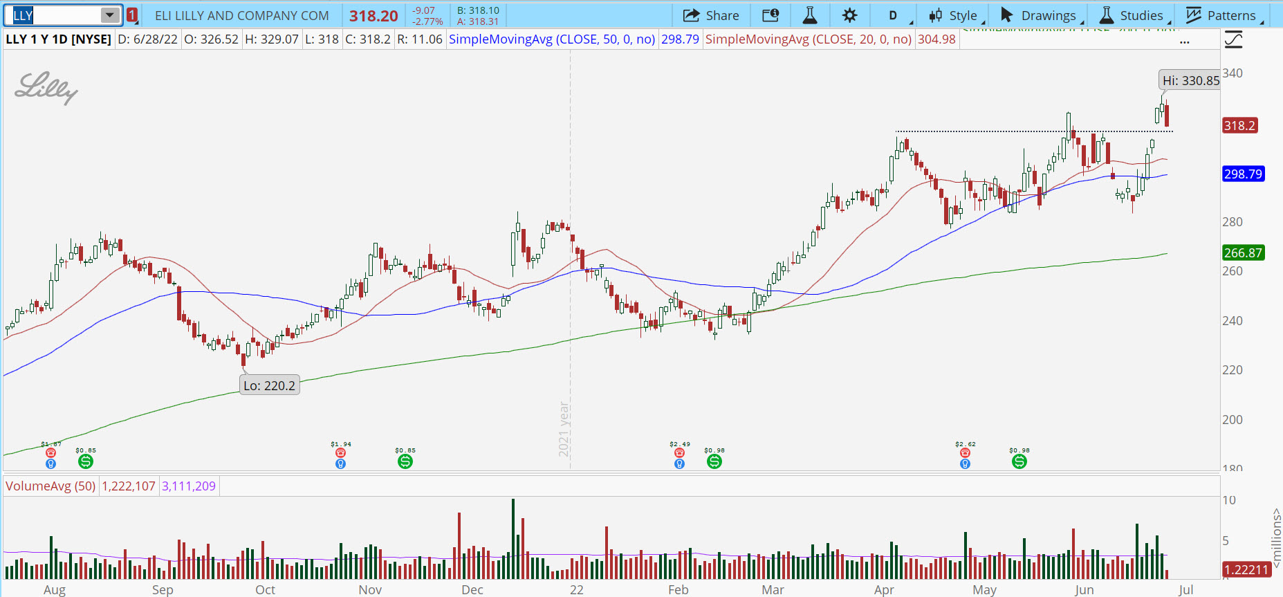Image resolution: width=1283 pixels, height=597 pixels.
Task: Open chart settings gear icon
Action: [850, 15]
